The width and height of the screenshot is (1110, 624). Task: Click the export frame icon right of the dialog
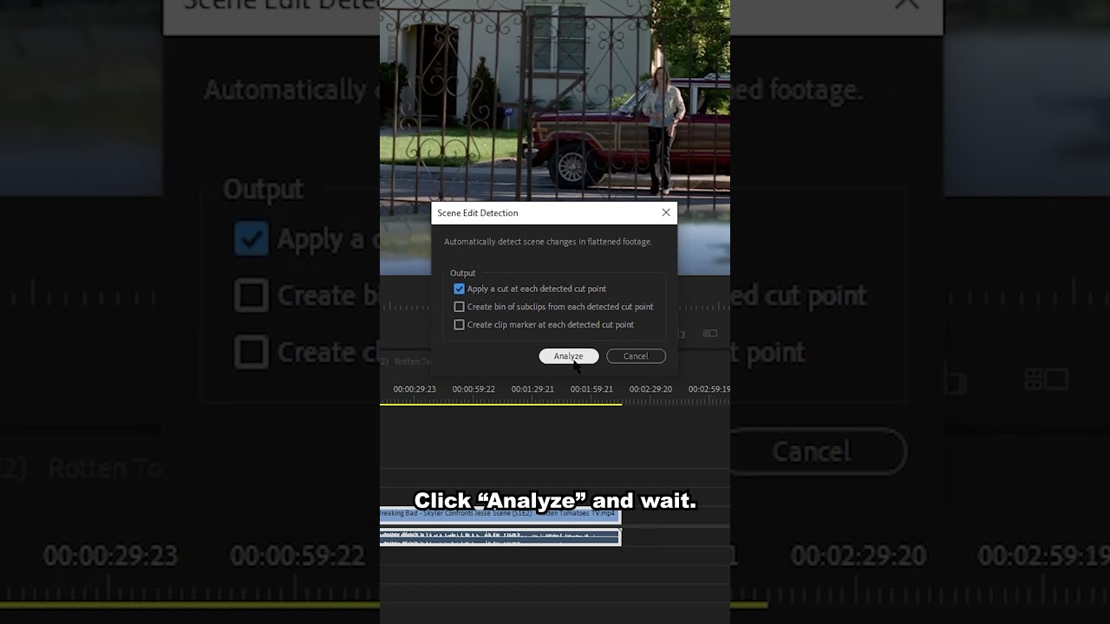click(x=682, y=334)
